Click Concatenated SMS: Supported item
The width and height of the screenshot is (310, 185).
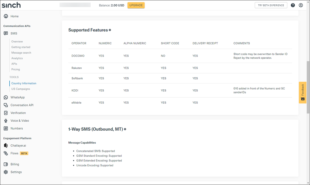pos(95,151)
